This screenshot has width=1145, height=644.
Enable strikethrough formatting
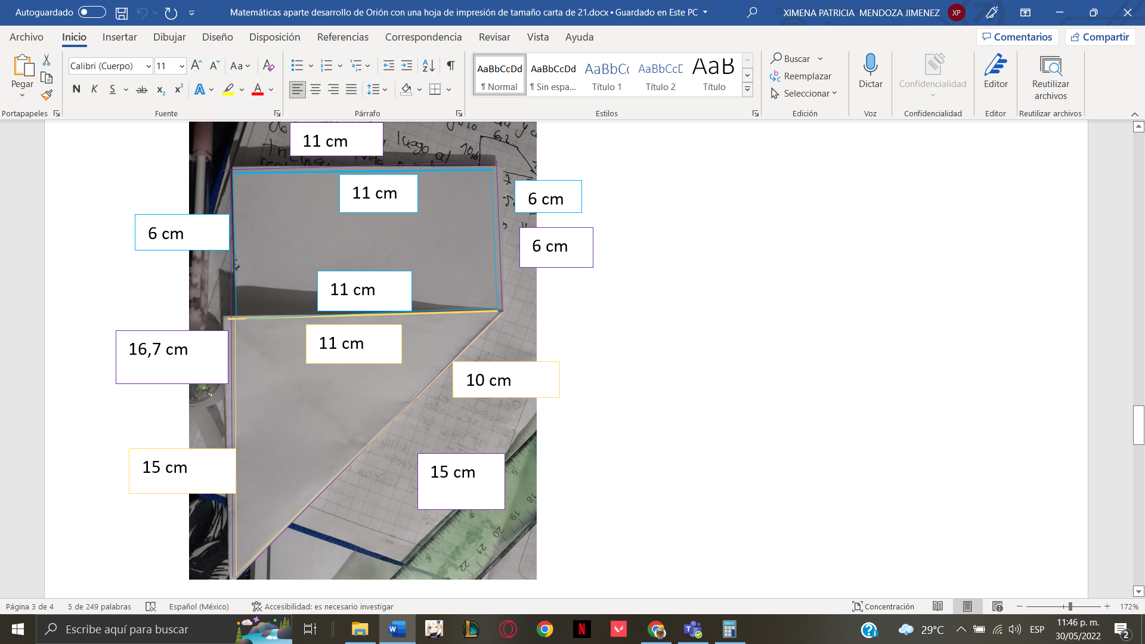tap(141, 89)
